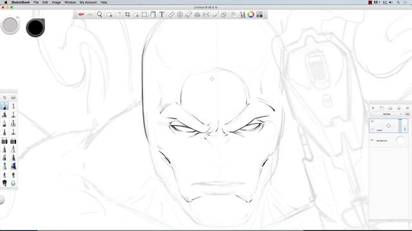Image resolution: width=412 pixels, height=231 pixels.
Task: Select the round soft eraser brush
Action: (x=13, y=141)
